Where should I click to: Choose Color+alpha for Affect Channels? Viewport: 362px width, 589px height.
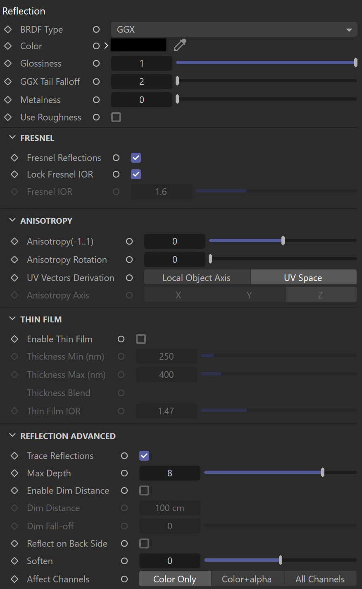coord(247,579)
